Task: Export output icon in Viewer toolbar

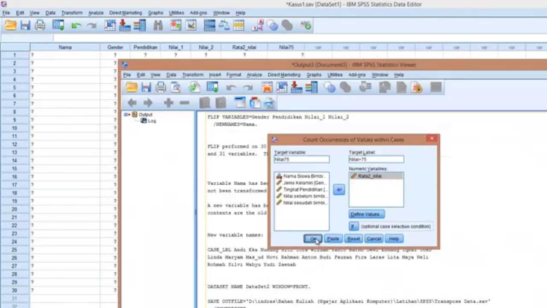Action: tap(194, 87)
